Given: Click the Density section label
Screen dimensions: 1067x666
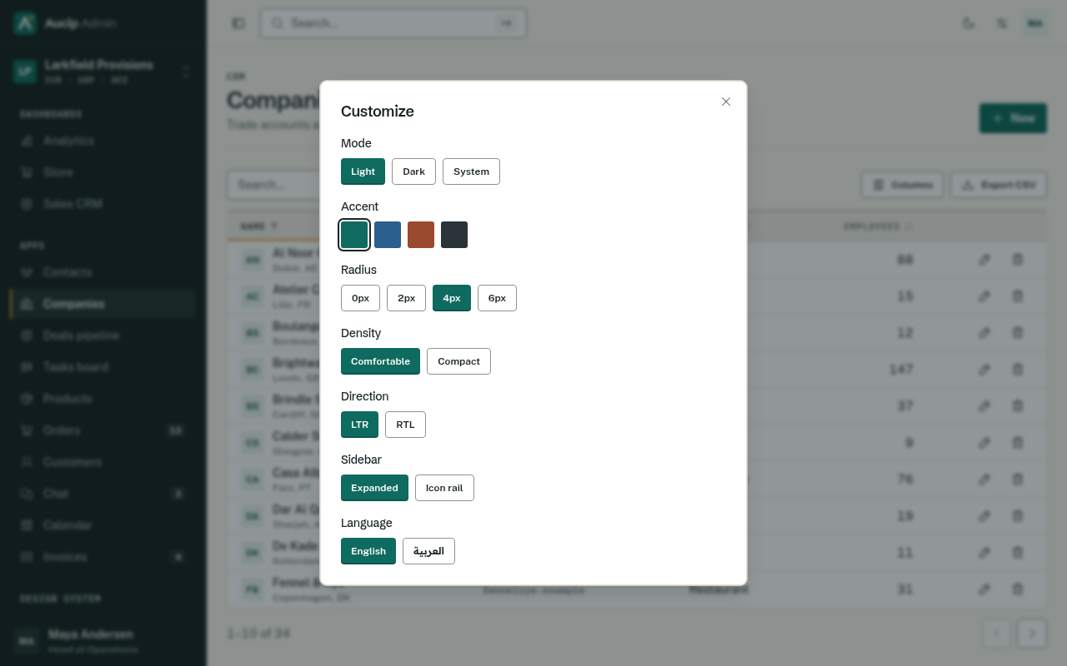Looking at the screenshot, I should coord(361,333).
